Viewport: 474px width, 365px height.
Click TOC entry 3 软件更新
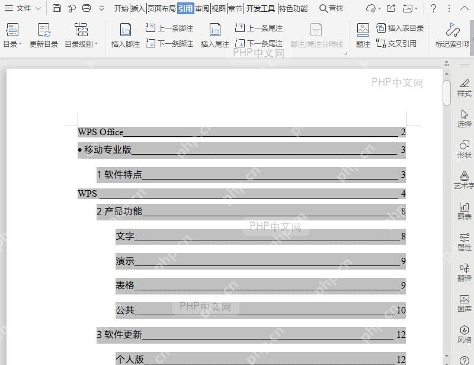[x=251, y=335]
